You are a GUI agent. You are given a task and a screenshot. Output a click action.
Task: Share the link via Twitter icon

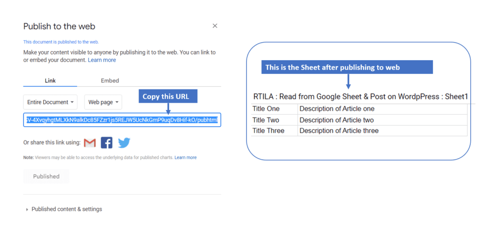tap(124, 143)
